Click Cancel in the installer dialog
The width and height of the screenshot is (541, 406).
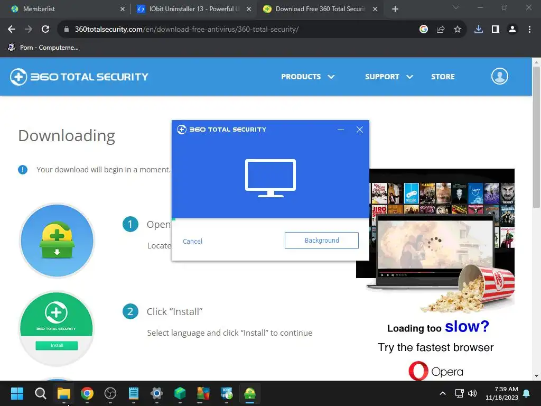(x=192, y=241)
